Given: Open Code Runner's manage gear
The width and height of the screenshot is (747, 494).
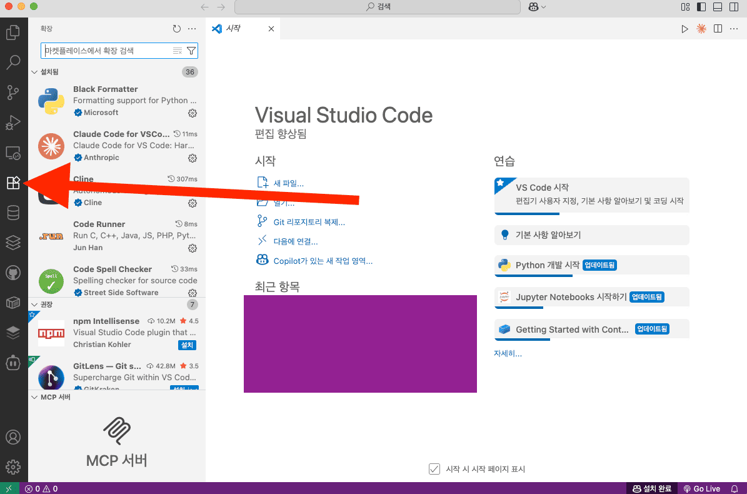Looking at the screenshot, I should pyautogui.click(x=193, y=248).
